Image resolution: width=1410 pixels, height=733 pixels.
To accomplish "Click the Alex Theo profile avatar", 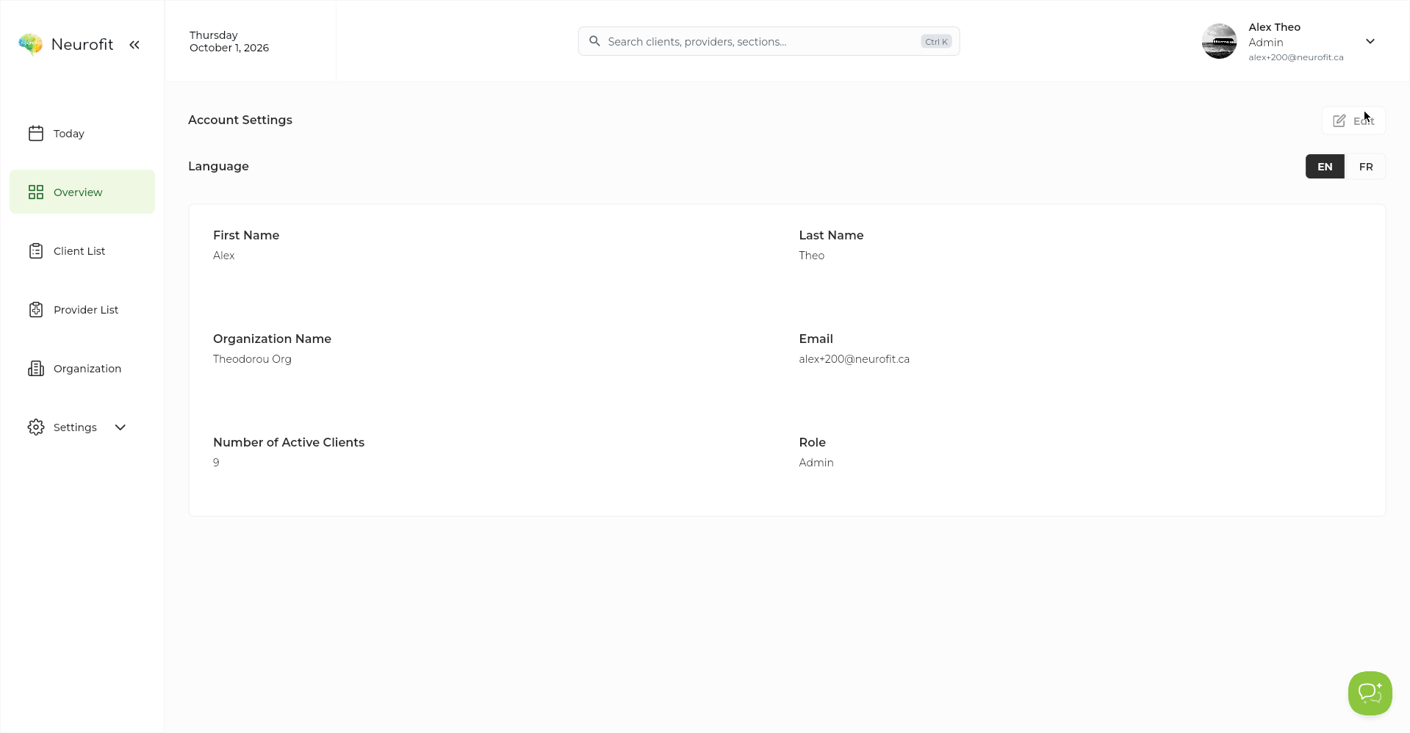I will click(1219, 41).
